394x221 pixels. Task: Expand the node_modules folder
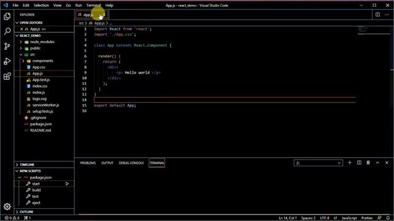[x=21, y=42]
